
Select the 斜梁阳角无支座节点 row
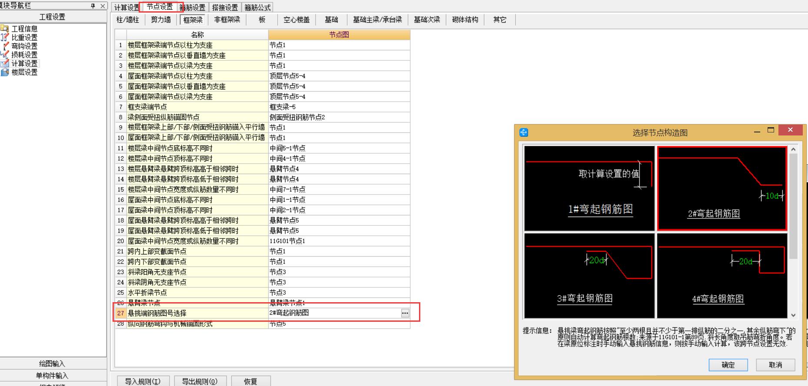(x=197, y=272)
